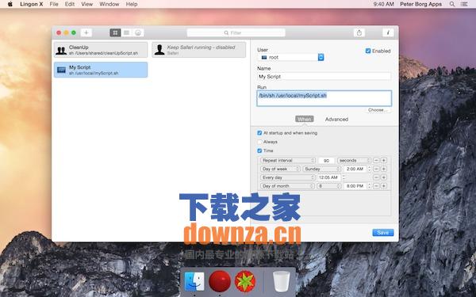This screenshot has height=297, width=476.
Task: Click the Run command text field
Action: tap(324, 98)
